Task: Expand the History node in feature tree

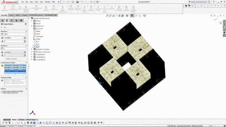Action: (x=32, y=21)
